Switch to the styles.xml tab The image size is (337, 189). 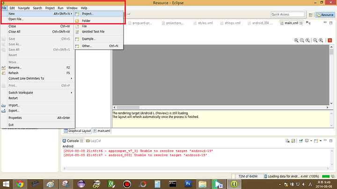203,23
